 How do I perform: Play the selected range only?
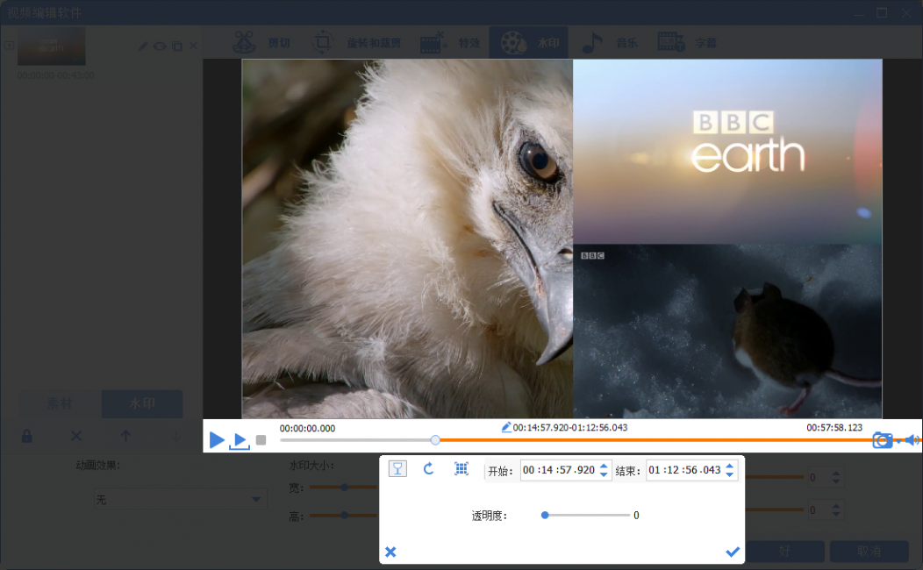(x=240, y=440)
